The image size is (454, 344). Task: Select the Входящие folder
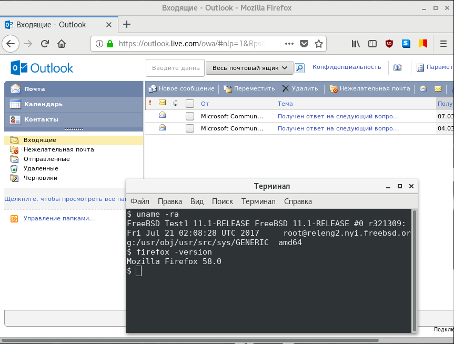(74, 140)
